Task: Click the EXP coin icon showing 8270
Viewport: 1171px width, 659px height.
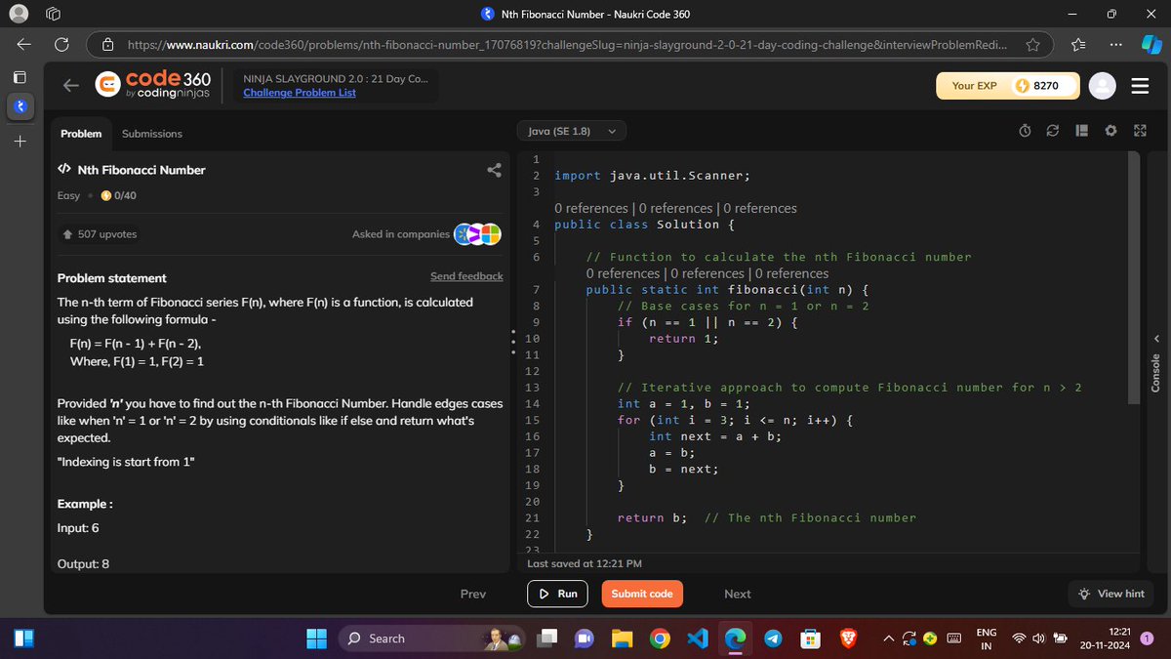Action: click(1024, 86)
